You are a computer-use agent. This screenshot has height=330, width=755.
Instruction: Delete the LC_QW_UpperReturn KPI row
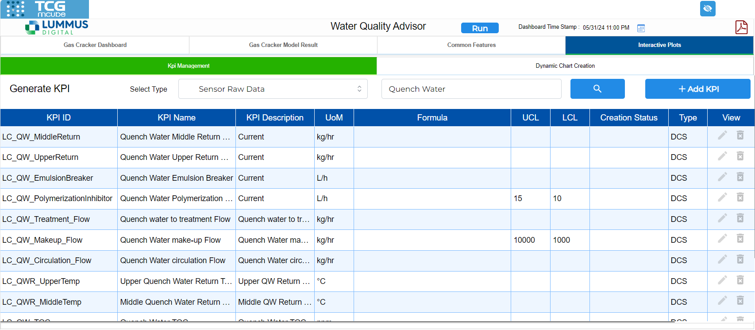point(740,156)
